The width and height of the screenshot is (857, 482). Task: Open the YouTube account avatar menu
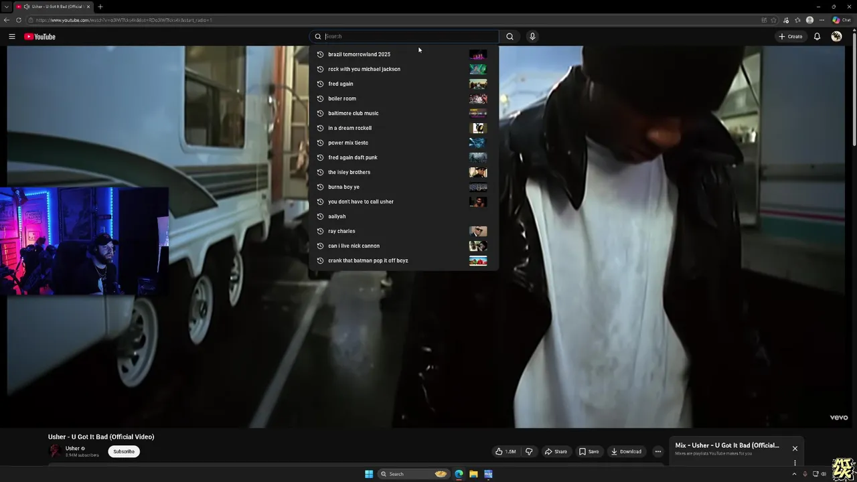click(x=836, y=36)
